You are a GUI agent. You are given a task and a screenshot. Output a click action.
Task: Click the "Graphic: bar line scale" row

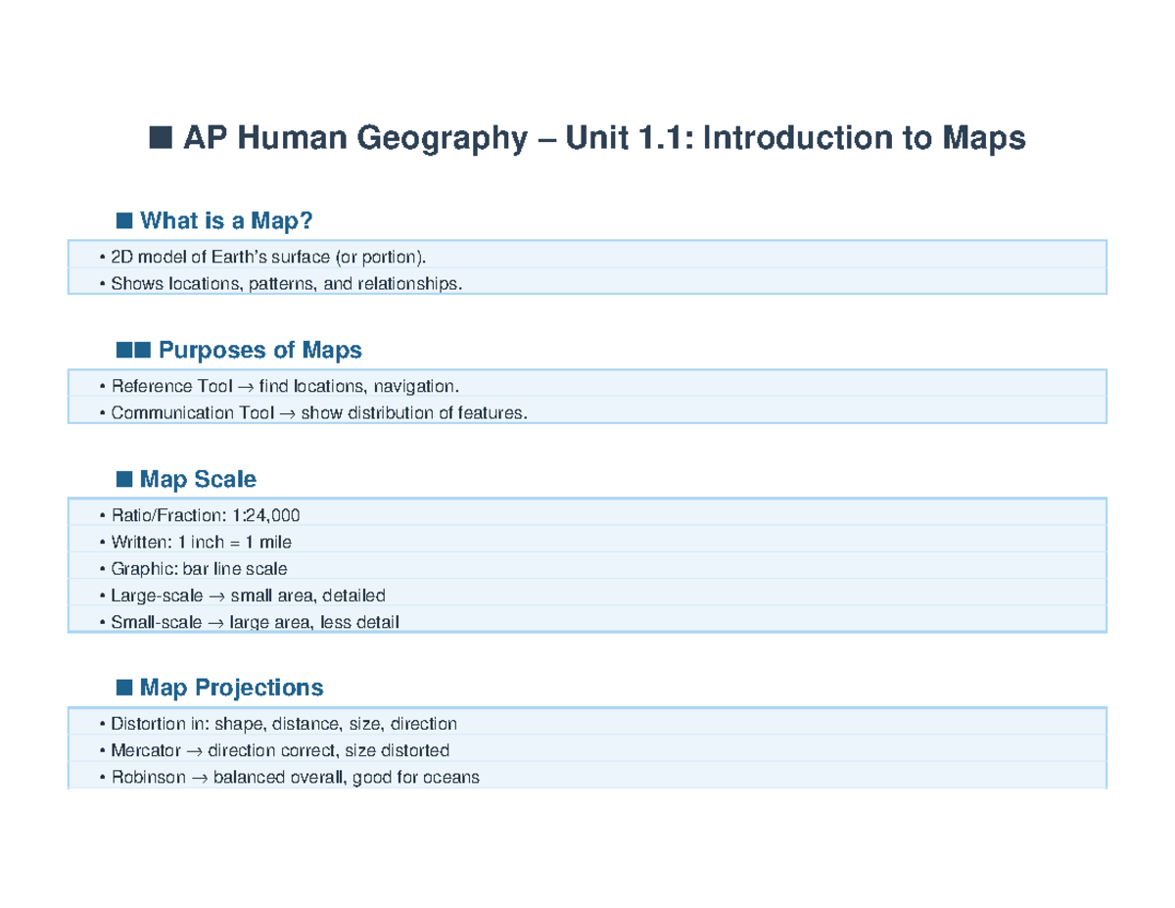pos(199,568)
